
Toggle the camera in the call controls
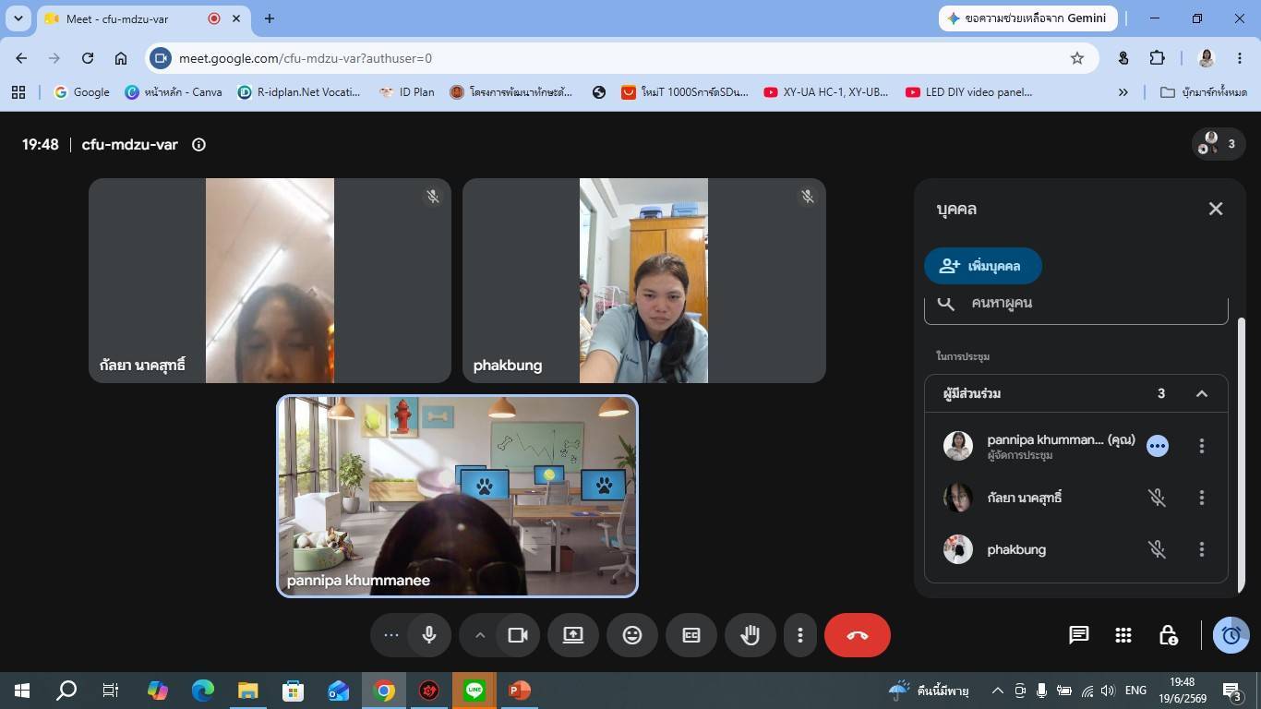point(518,635)
